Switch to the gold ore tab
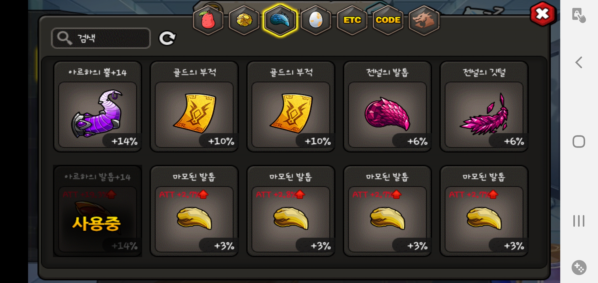Viewport: 598px width, 283px height. click(x=244, y=20)
